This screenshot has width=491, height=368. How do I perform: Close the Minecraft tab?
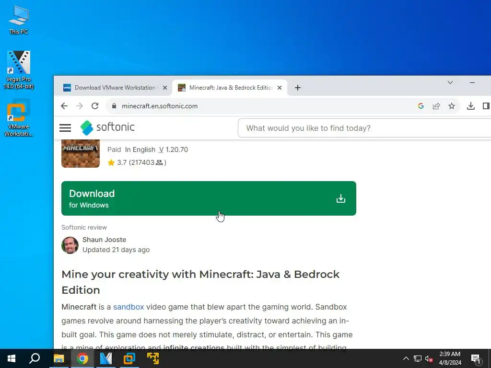(x=280, y=88)
